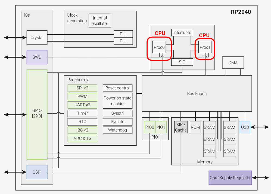This screenshot has height=194, width=271.
Task: Select the Bus Fabric block
Action: tap(197, 93)
